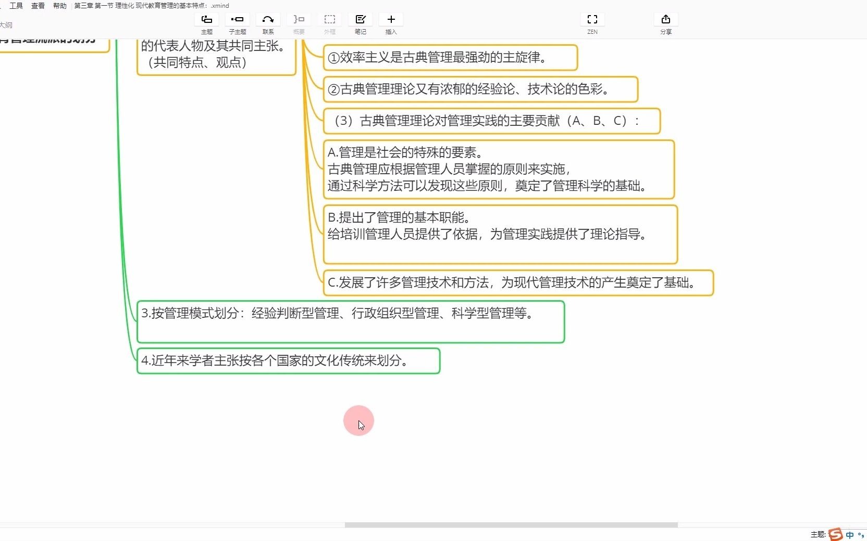Screen dimensions: 867x541
Task: Click the Relationship (联系) toolbar icon
Action: (x=268, y=20)
